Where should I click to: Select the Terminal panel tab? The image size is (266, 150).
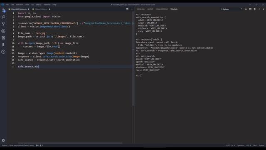click(x=174, y=9)
